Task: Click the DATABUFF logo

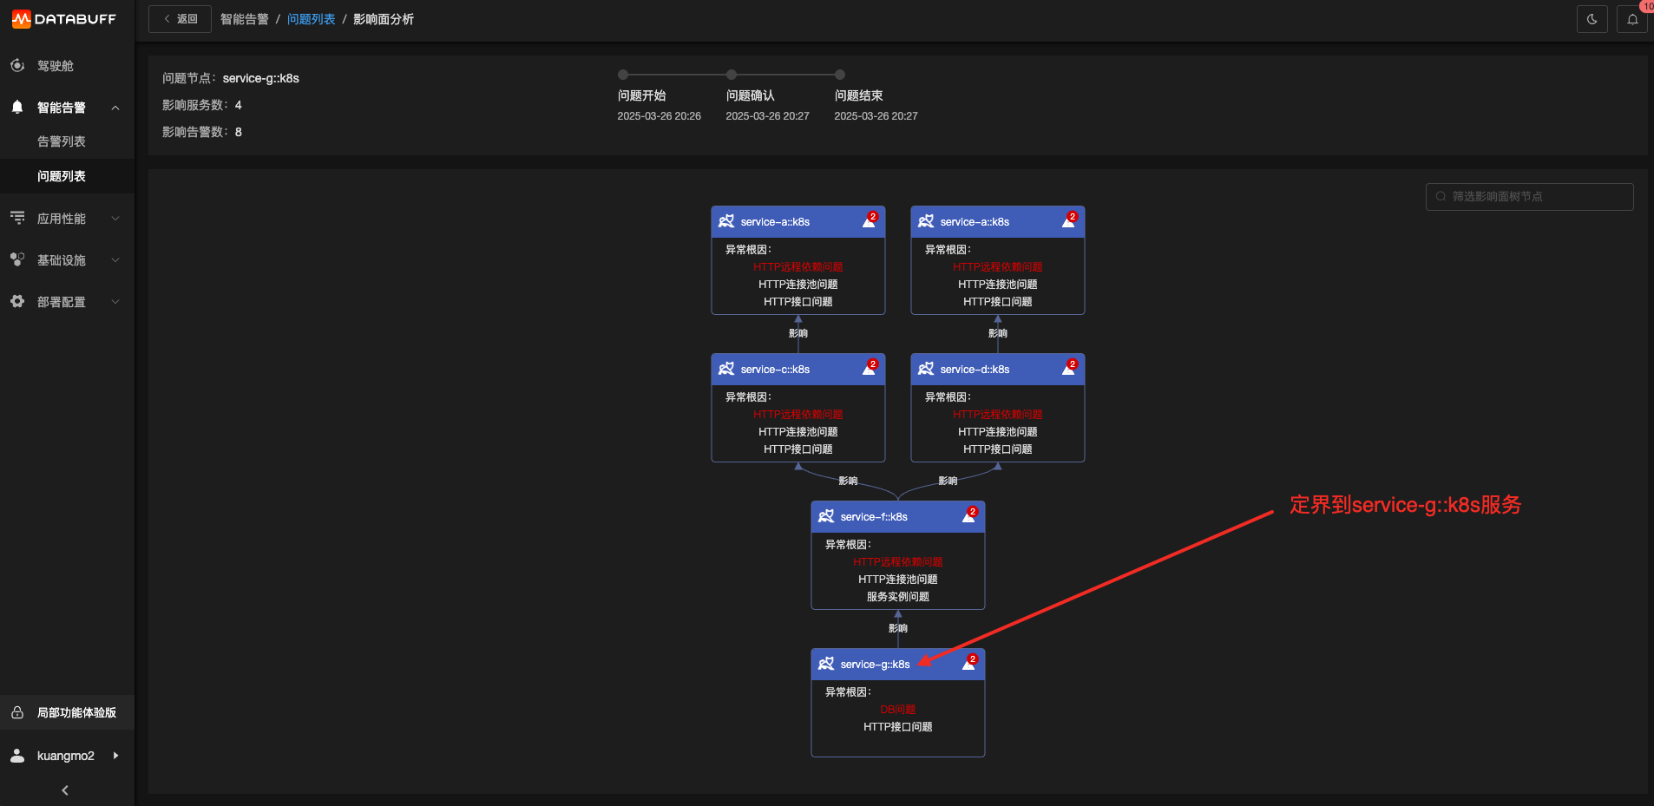Action: [64, 18]
